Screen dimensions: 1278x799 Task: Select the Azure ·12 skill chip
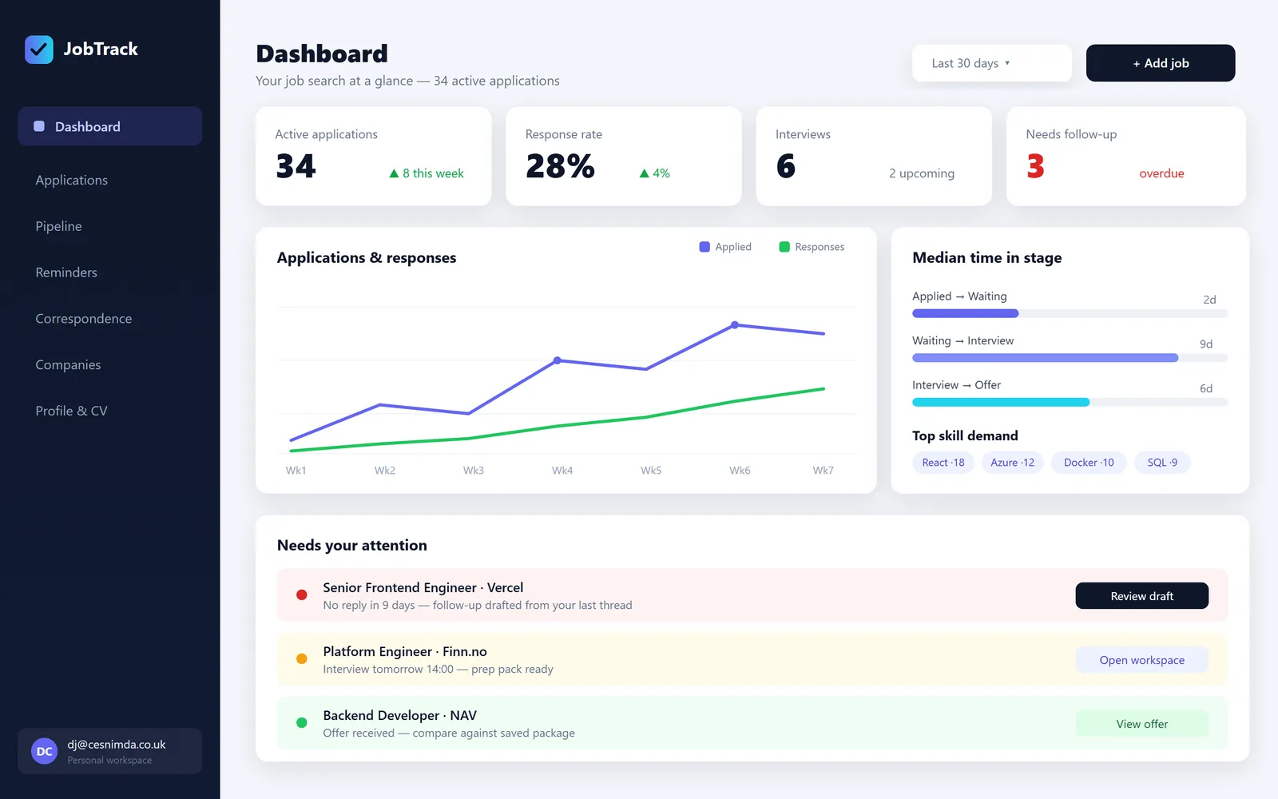[x=1012, y=463]
